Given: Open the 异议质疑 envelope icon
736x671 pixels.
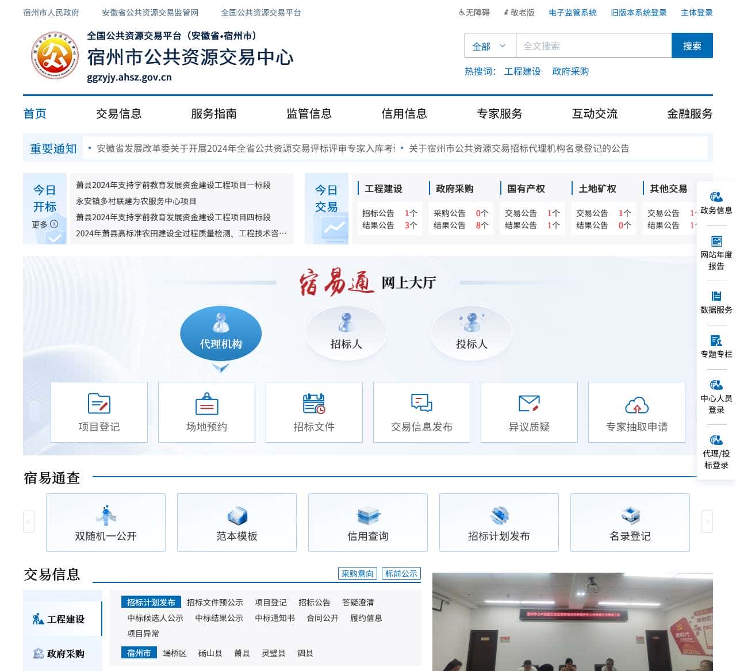Looking at the screenshot, I should coord(529,412).
